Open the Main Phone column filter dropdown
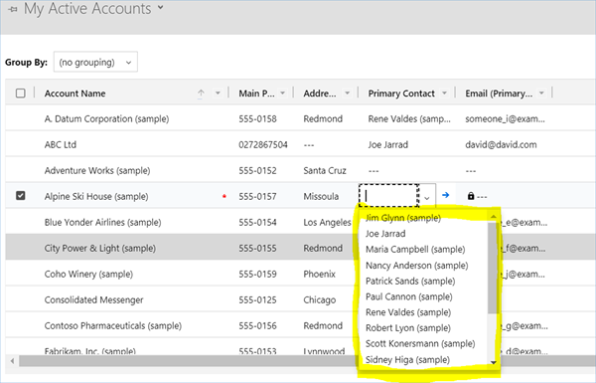The image size is (596, 383). click(x=282, y=93)
